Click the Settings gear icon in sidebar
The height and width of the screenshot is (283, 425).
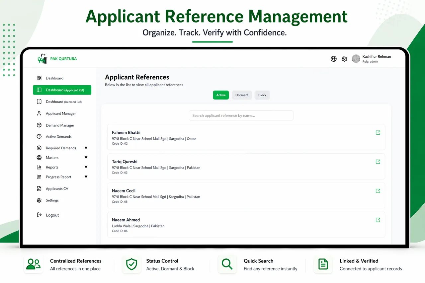(39, 200)
